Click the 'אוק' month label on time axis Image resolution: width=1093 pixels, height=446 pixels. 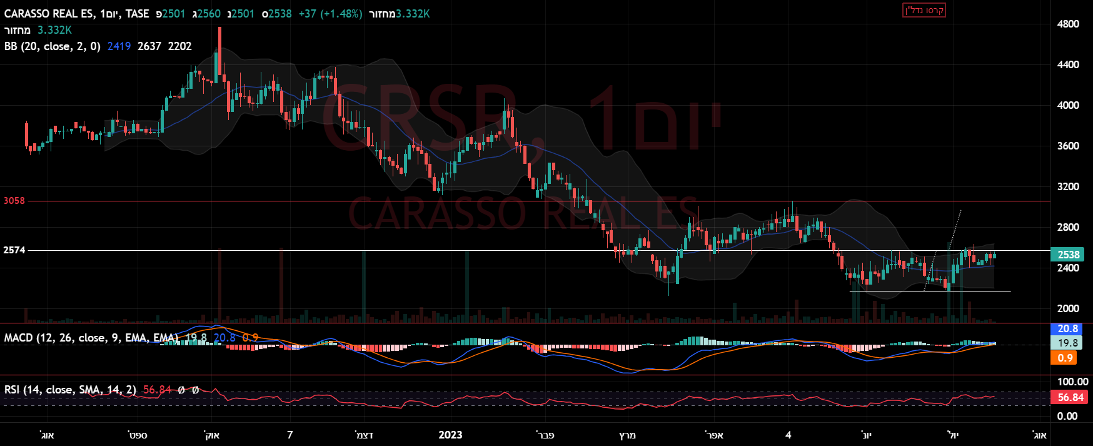[x=212, y=435]
